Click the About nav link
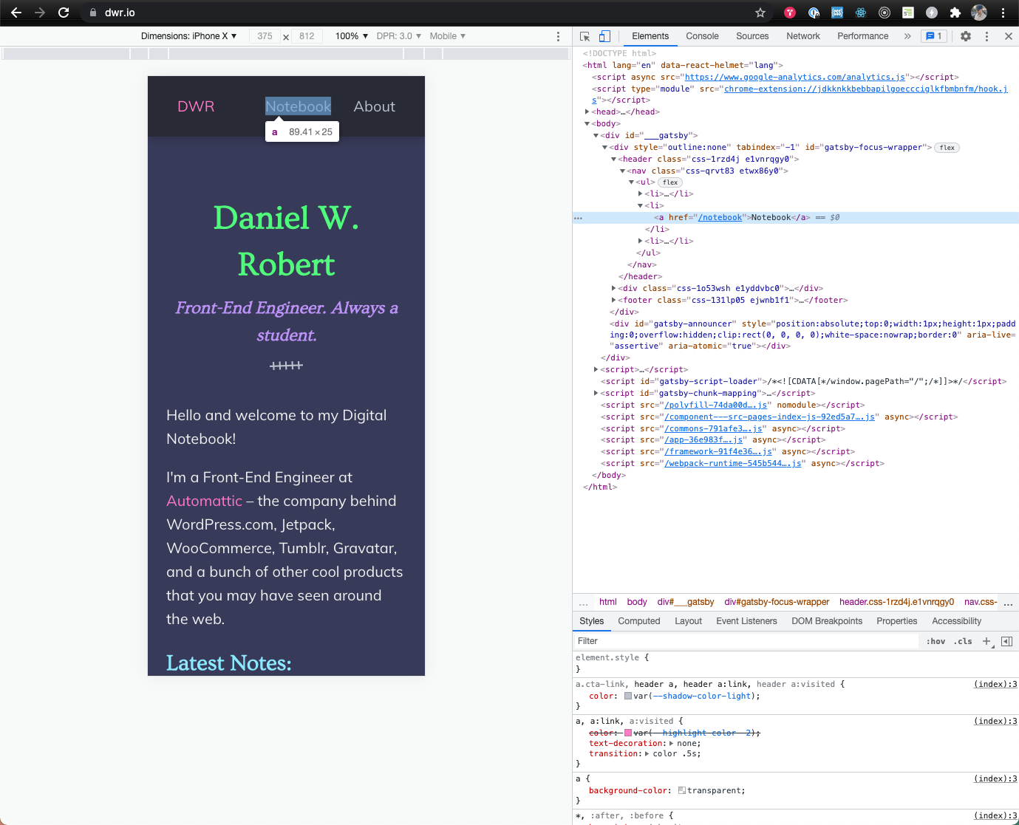 coord(375,106)
